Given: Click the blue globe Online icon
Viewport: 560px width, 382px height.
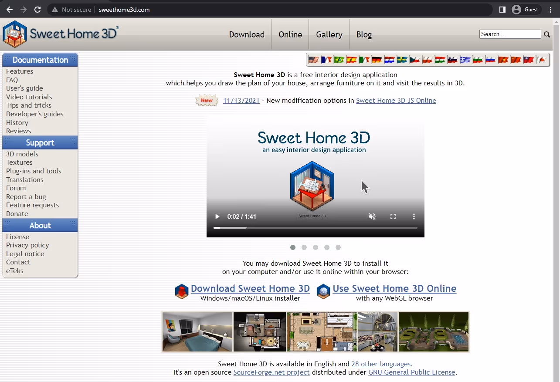Looking at the screenshot, I should coord(323,291).
